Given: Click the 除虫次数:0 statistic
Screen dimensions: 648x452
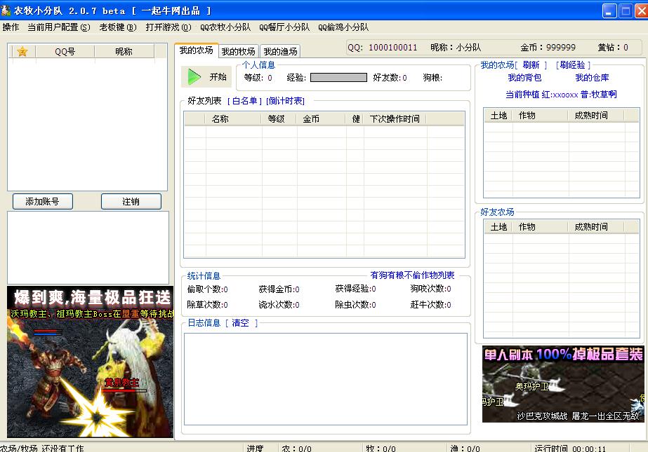Looking at the screenshot, I should [x=355, y=305].
